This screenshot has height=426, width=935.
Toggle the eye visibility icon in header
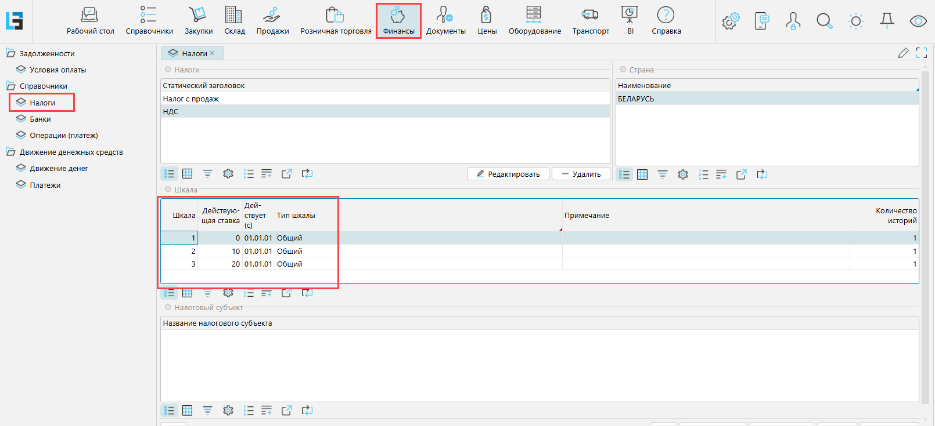coord(918,21)
